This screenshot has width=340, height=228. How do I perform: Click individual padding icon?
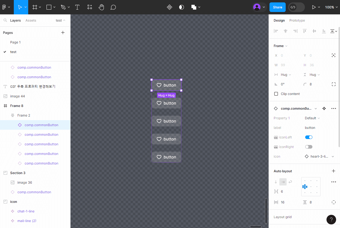333,202
